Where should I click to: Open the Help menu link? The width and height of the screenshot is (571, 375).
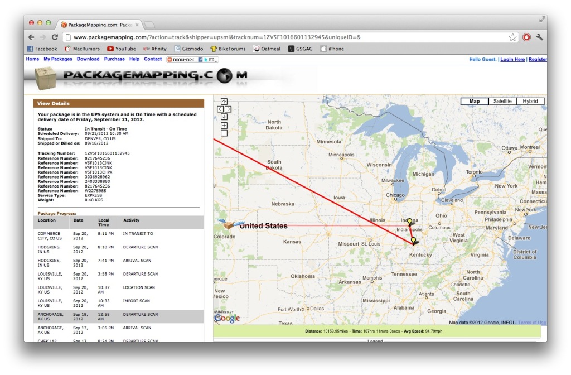134,59
